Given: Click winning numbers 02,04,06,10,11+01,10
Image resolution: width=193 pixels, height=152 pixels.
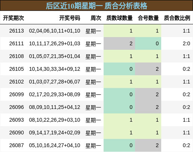Looking at the screenshot, I should pos(55,31).
